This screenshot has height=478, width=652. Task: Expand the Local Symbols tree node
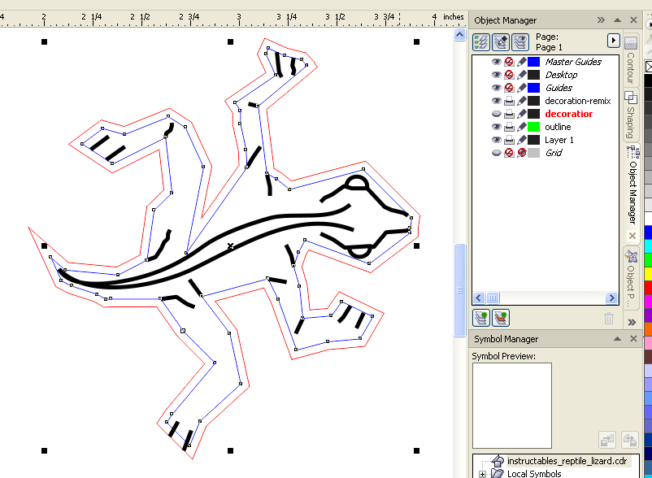click(x=482, y=474)
